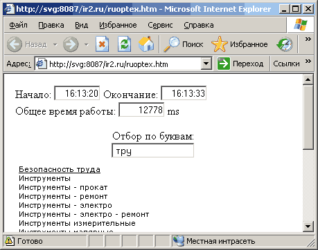Image resolution: width=318 pixels, height=250 pixels.
Task: Click the scrollbar down arrow
Action: coord(308,226)
